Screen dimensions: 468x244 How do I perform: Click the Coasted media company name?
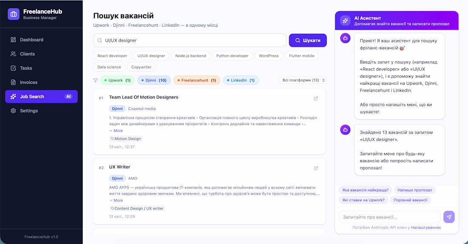point(142,109)
